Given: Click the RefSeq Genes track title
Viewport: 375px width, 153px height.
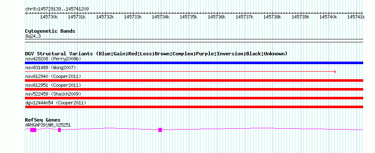Looking at the screenshot, I should point(43,120).
